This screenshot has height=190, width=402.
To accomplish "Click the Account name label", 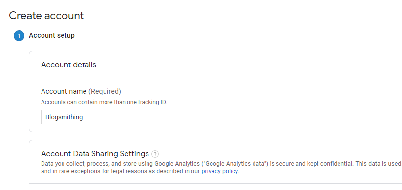I will coord(63,91).
